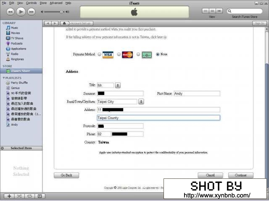The height and width of the screenshot is (201, 269).
Task: Toggle the repeat button
Action: tap(29, 196)
